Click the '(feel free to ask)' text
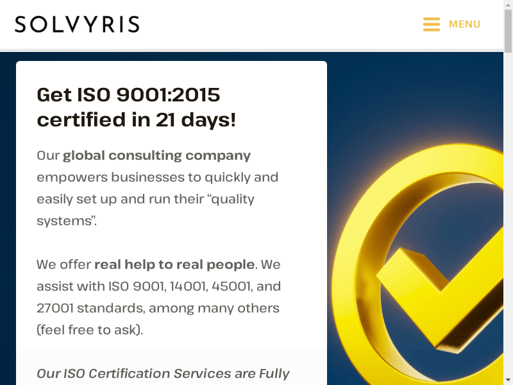Screen dimensions: 513x385 90,330
